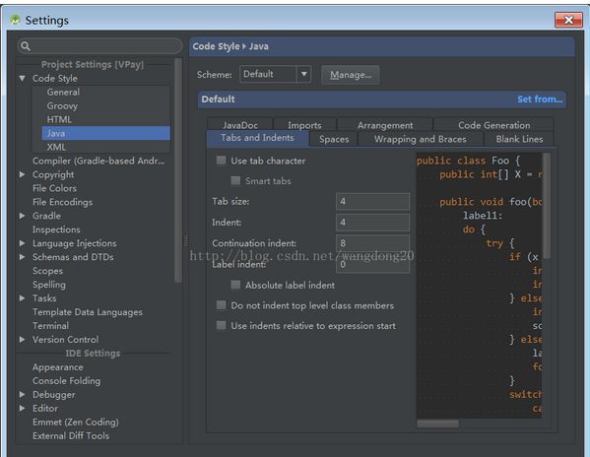The image size is (590, 457).
Task: Open Emmet (Zen Coding) settings
Action: click(76, 423)
